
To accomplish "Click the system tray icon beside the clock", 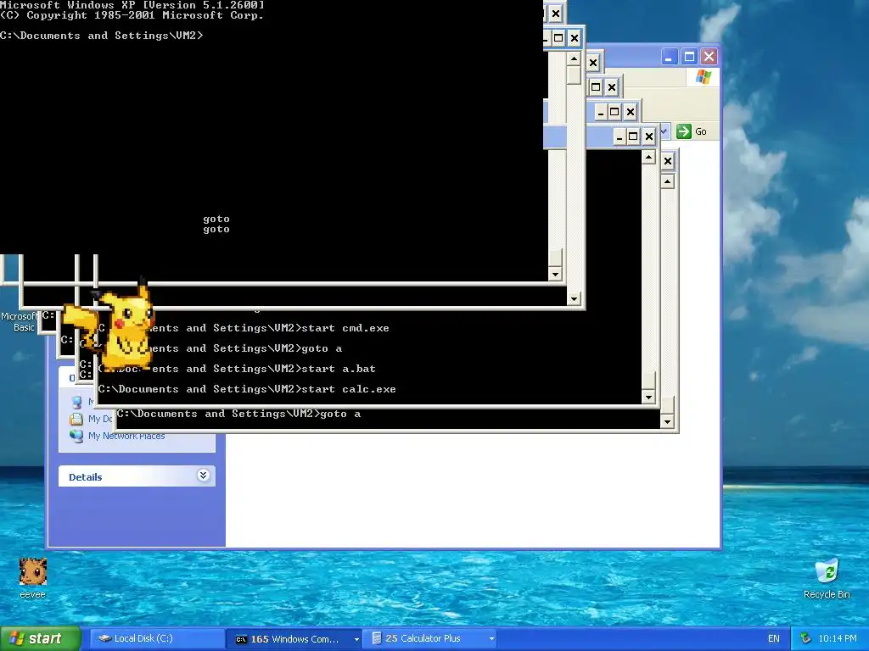I will [806, 639].
